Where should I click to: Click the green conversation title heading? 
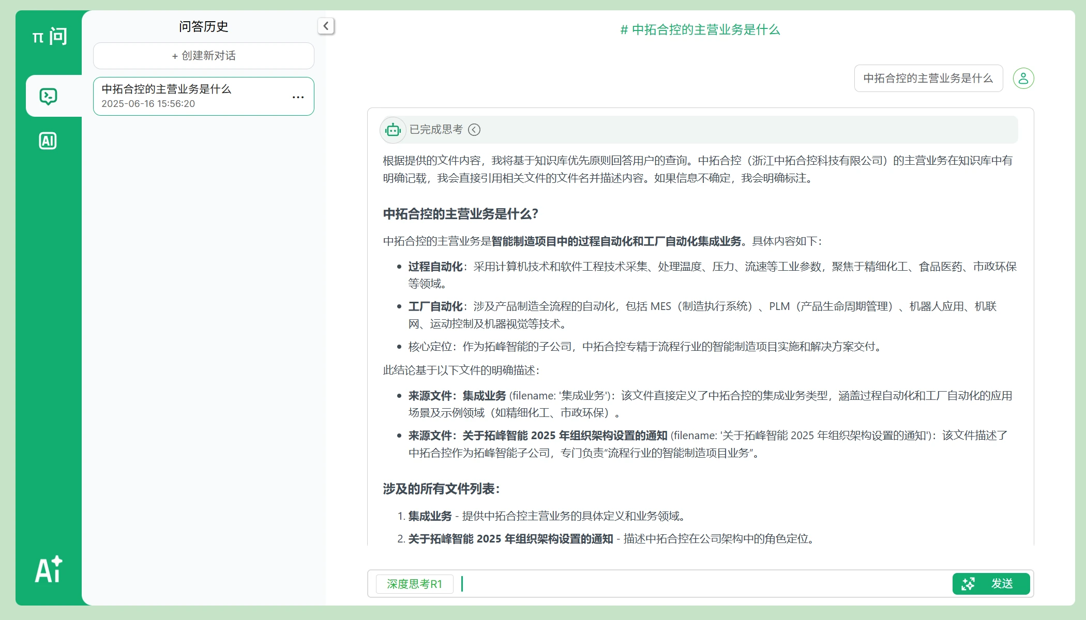tap(700, 30)
